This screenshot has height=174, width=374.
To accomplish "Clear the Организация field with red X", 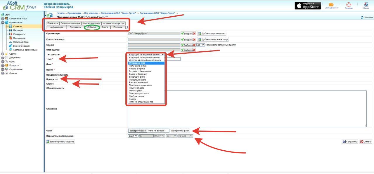I will point(194,34).
